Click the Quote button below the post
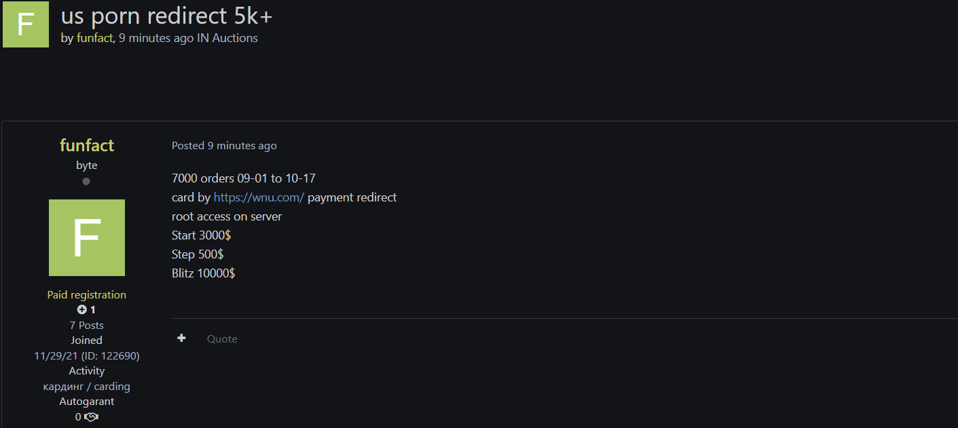 (x=222, y=339)
